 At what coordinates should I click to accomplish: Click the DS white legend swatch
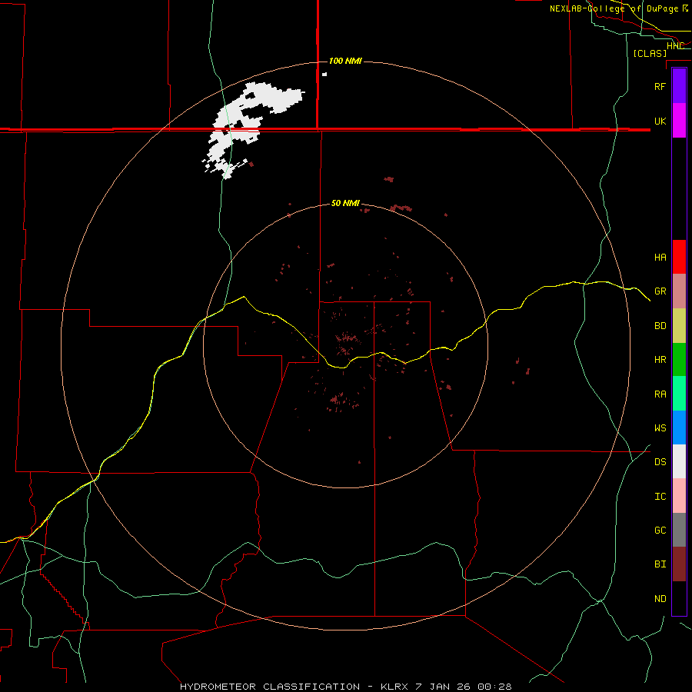[x=679, y=461]
